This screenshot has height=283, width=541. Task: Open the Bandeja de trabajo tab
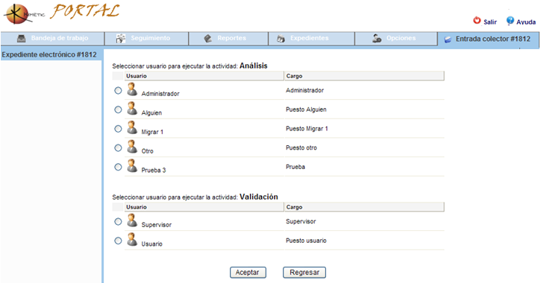coord(52,39)
